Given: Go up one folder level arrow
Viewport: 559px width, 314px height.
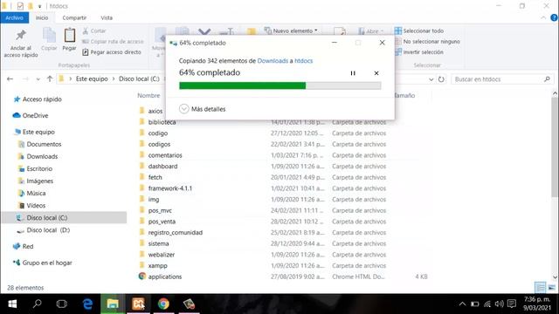Looking at the screenshot, I should pos(50,79).
